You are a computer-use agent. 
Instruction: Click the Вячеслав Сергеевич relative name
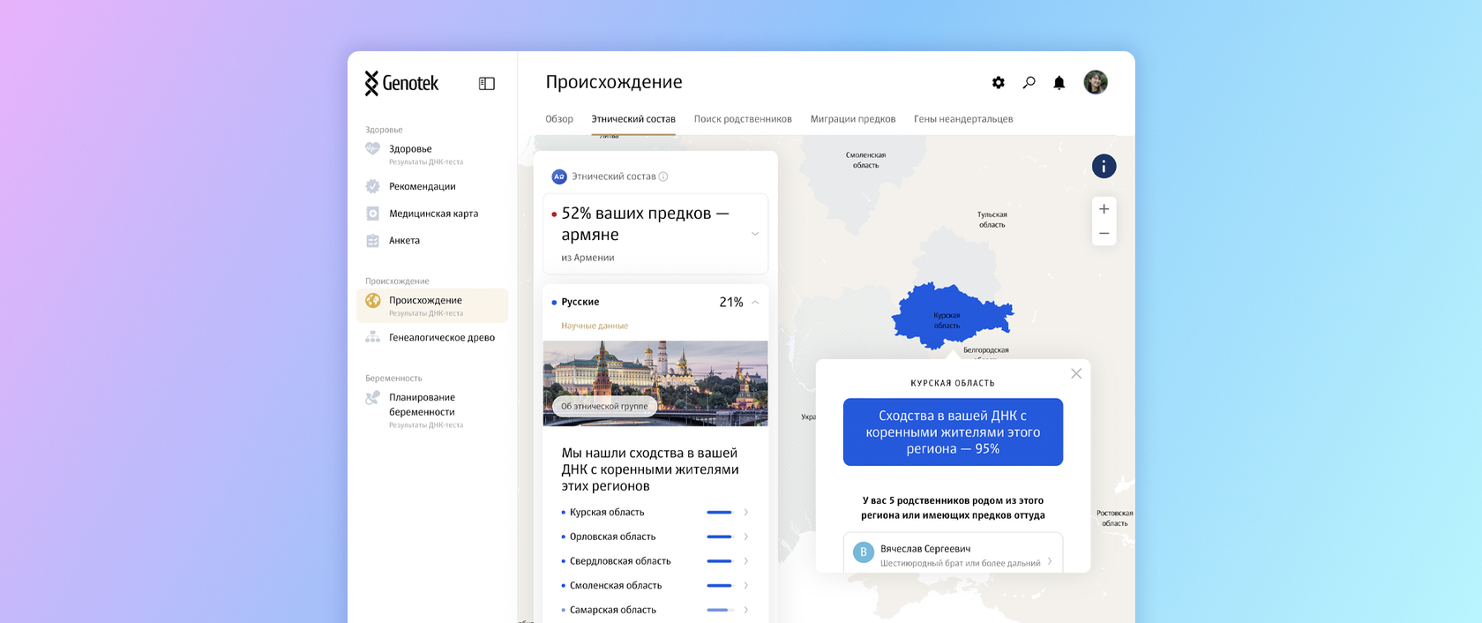pyautogui.click(x=925, y=549)
